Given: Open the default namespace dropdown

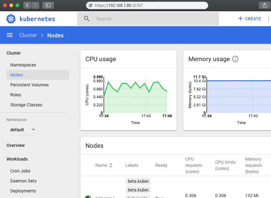Looking at the screenshot, I should click(x=23, y=130).
